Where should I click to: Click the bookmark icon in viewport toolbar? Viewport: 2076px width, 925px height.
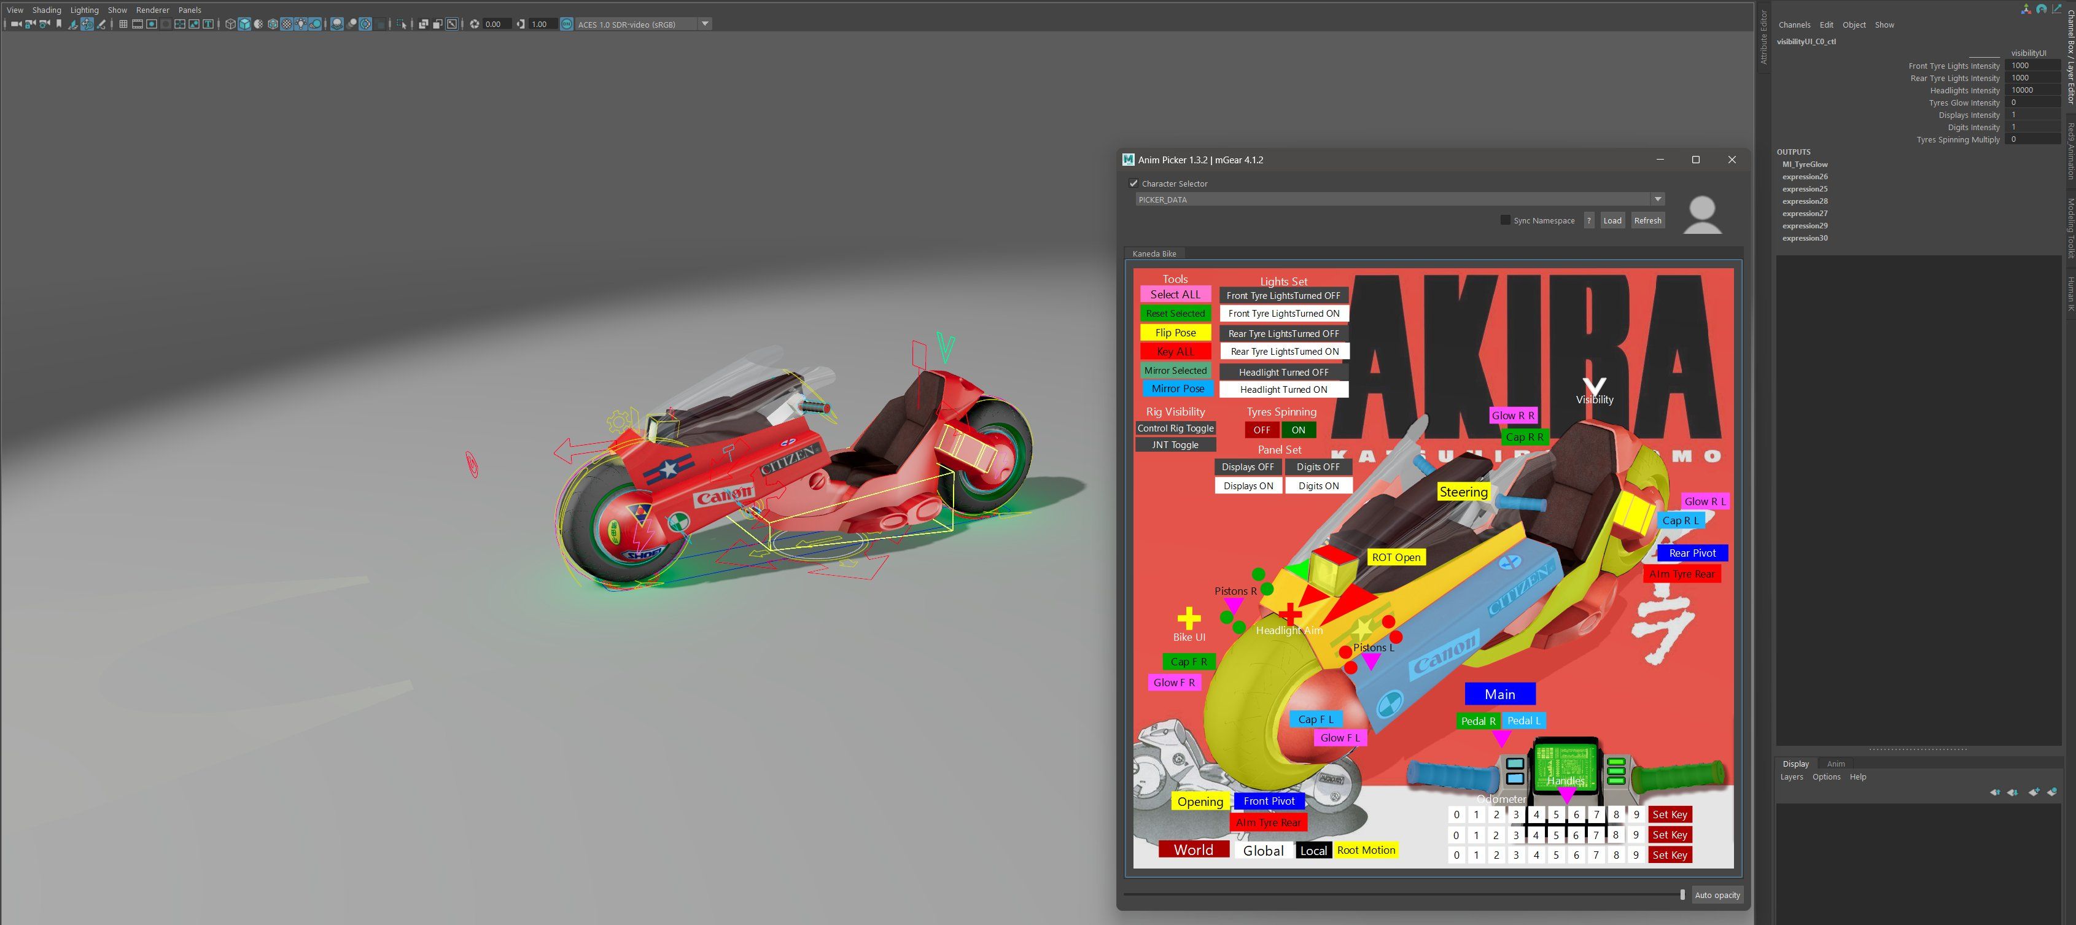pyautogui.click(x=59, y=24)
